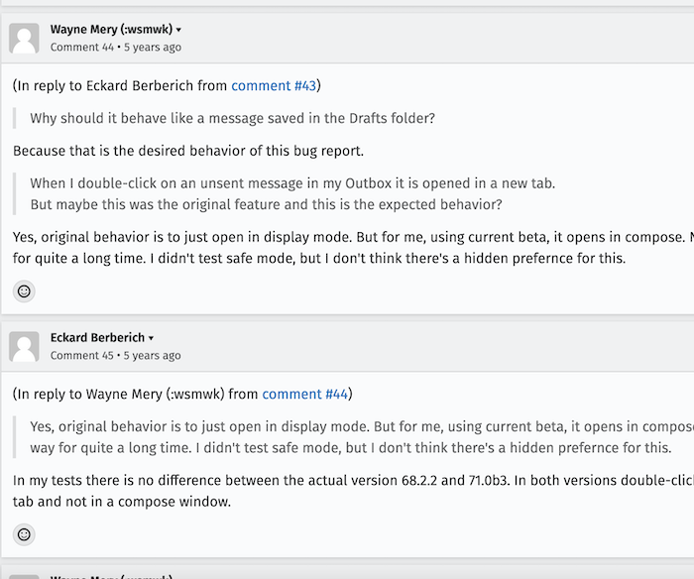Follow the comment #43 link
Image resolution: width=694 pixels, height=579 pixels.
pos(274,85)
